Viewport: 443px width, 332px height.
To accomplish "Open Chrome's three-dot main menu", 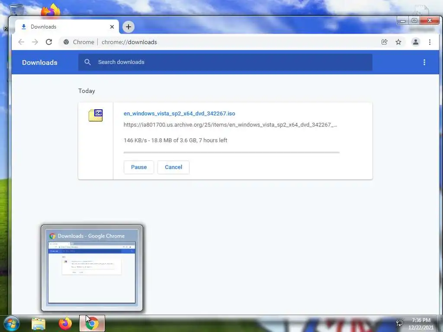I will pyautogui.click(x=430, y=42).
